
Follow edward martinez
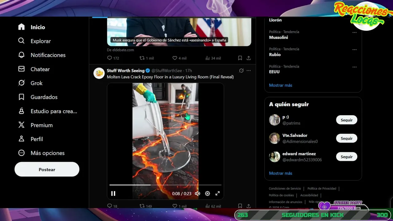pyautogui.click(x=347, y=157)
